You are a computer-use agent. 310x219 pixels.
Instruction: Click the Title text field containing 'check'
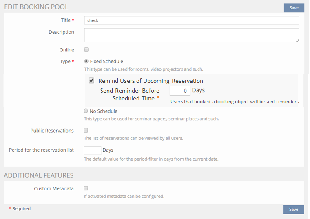(191, 20)
